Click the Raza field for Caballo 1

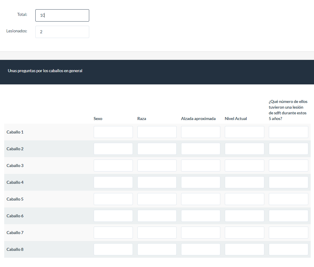pyautogui.click(x=157, y=132)
